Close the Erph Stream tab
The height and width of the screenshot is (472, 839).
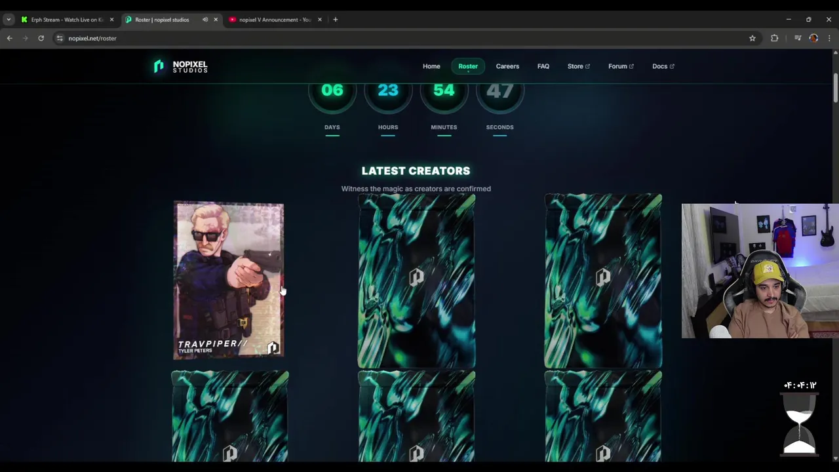point(111,20)
